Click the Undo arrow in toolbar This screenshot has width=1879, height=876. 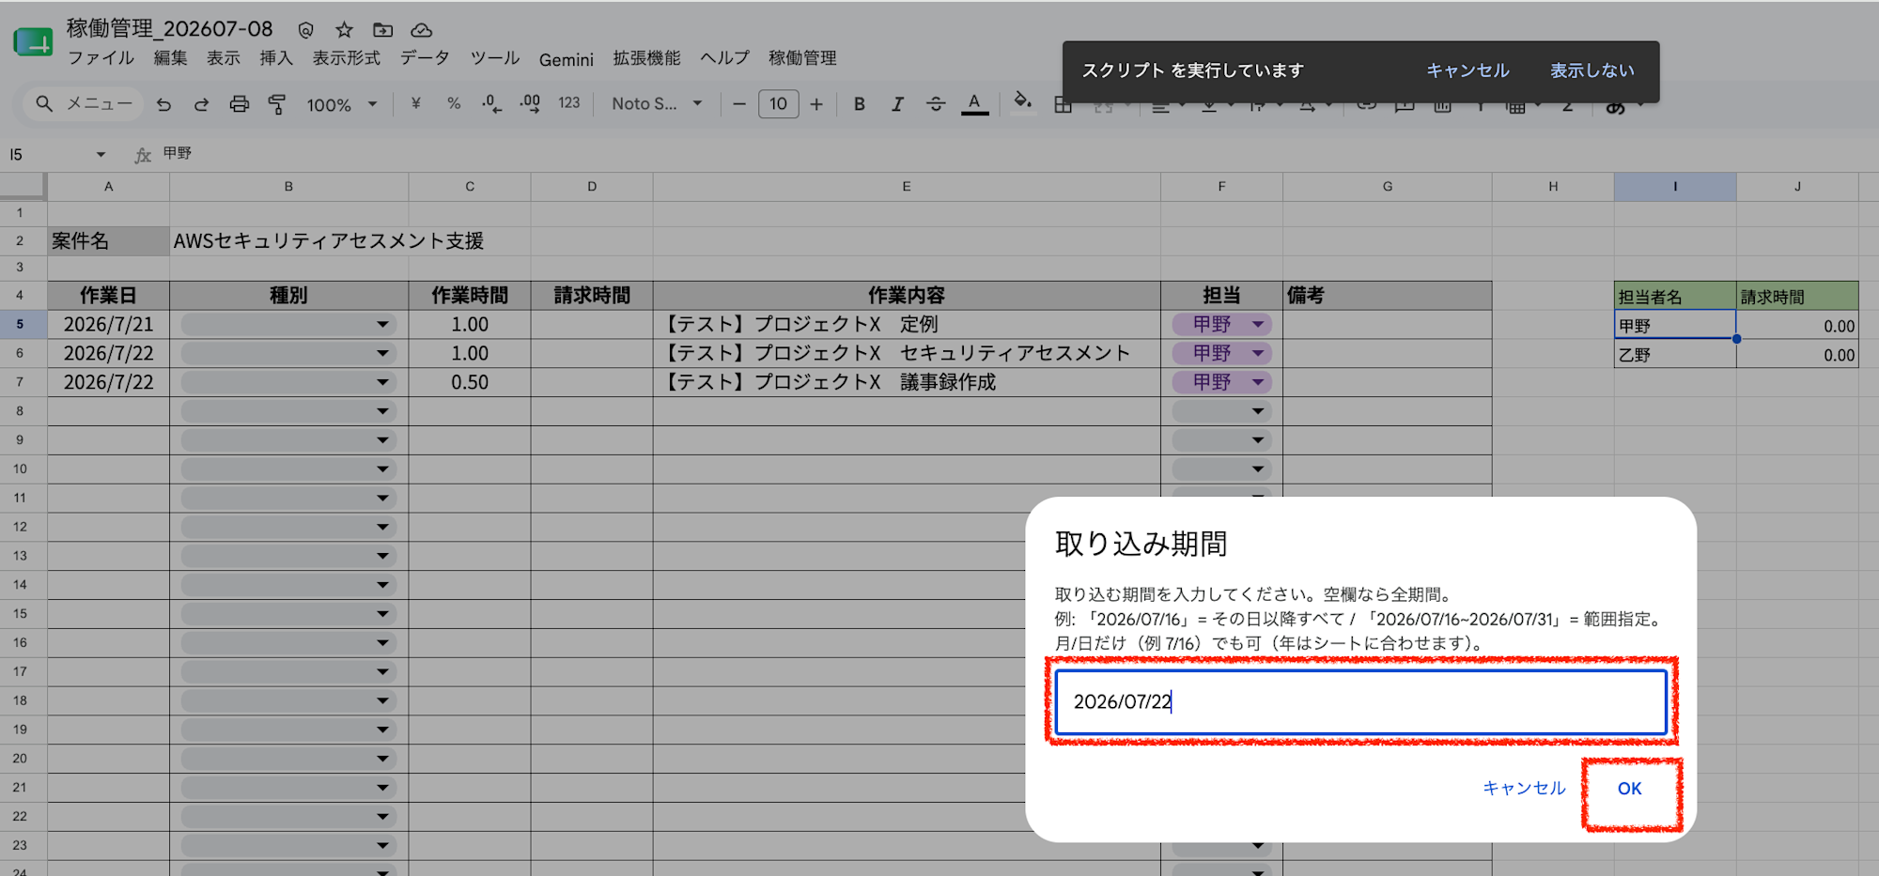click(163, 104)
